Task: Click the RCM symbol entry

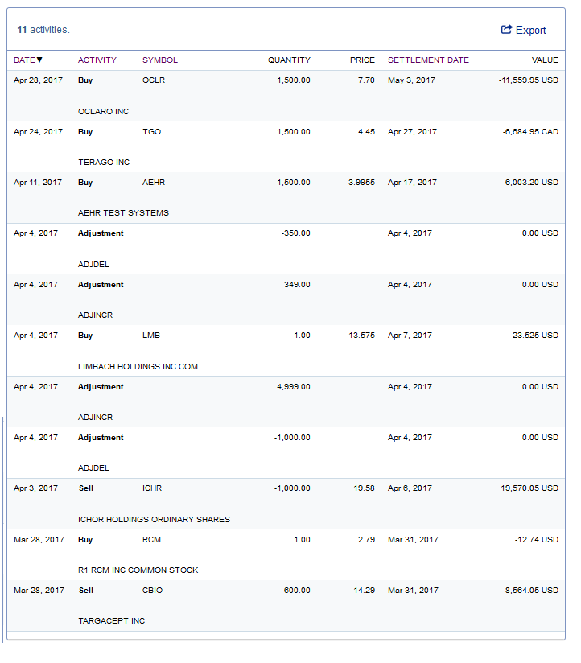Action: tap(151, 540)
